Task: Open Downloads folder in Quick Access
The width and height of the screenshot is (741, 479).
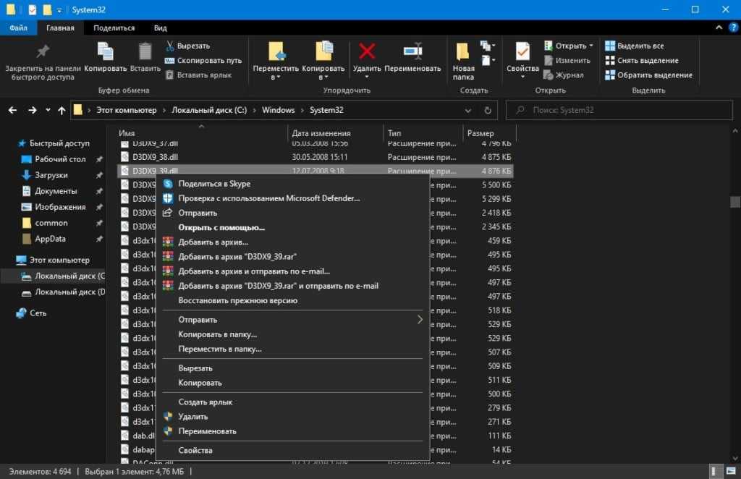Action: 51,175
